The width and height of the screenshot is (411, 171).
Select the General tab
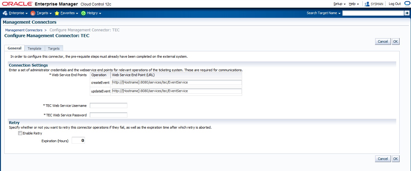pos(14,48)
